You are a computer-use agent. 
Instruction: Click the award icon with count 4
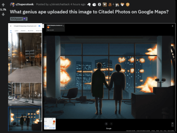tap(110, 4)
